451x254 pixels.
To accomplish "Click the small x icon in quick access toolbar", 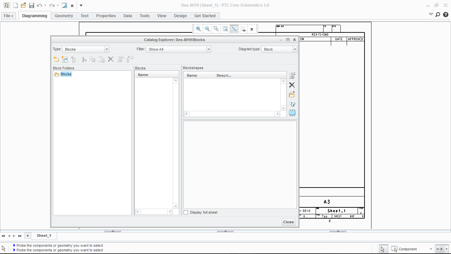I will point(72,6).
